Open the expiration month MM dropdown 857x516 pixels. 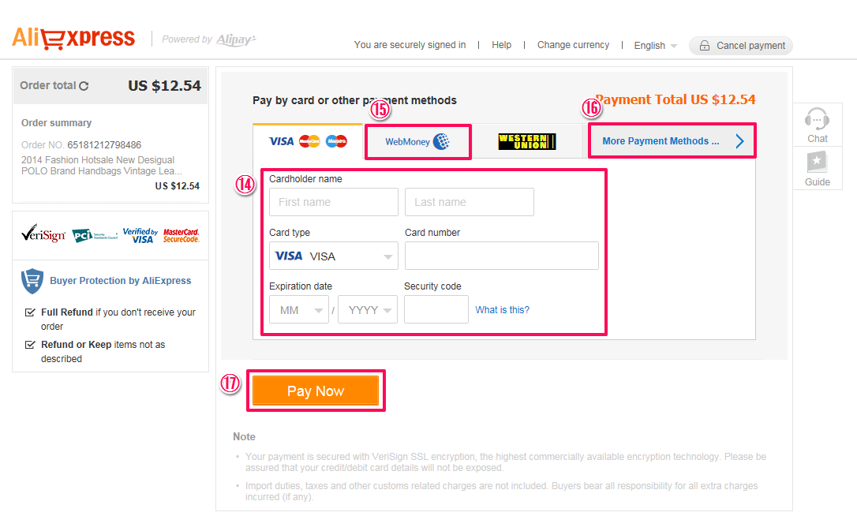[x=299, y=309]
